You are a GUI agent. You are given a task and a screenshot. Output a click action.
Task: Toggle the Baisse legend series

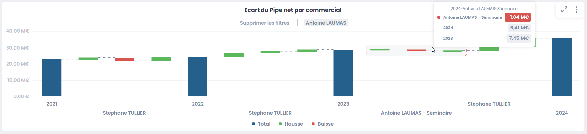[x=325, y=124]
